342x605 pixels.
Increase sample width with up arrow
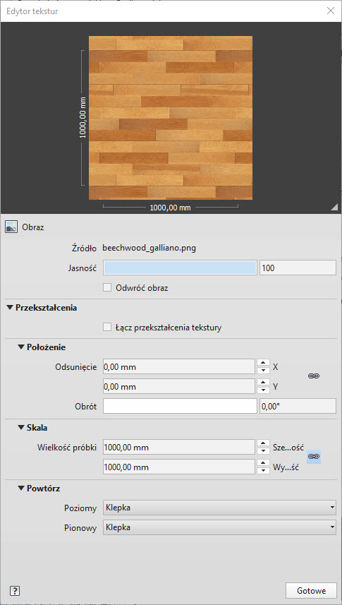tap(262, 443)
